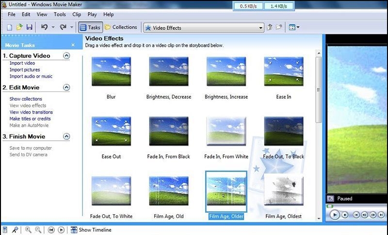Select the Brightness, Increase effect thumbnail
The width and height of the screenshot is (388, 235).
226,72
